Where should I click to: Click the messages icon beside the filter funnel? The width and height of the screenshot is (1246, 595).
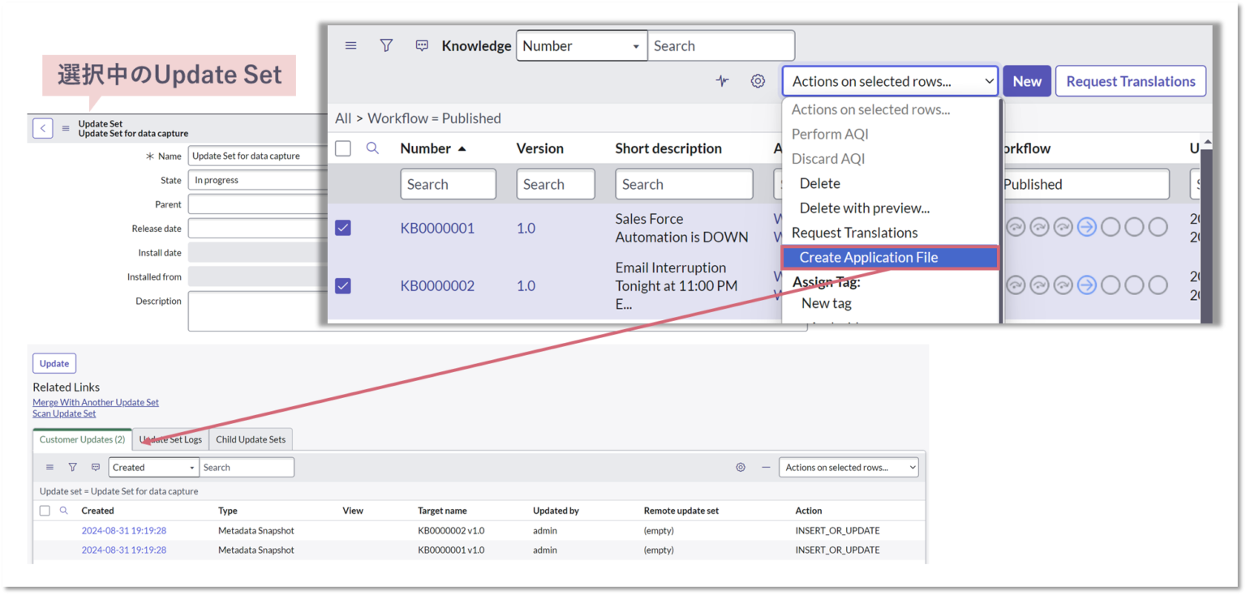[x=422, y=45]
